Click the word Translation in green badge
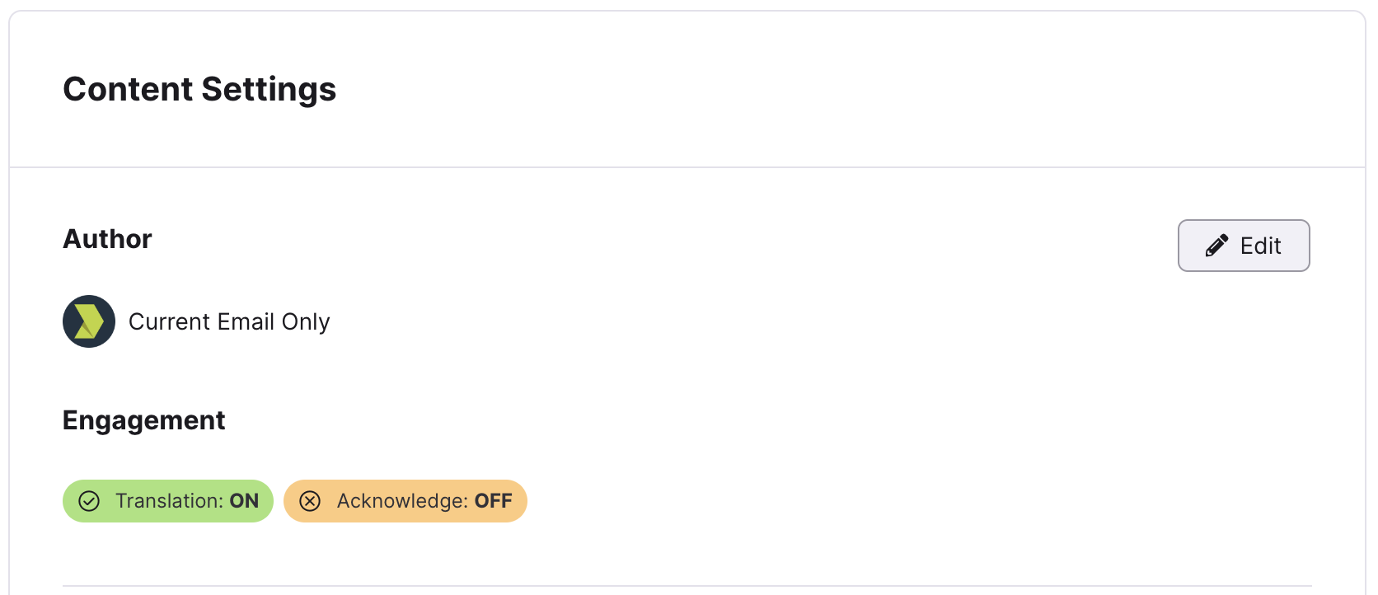 (170, 501)
